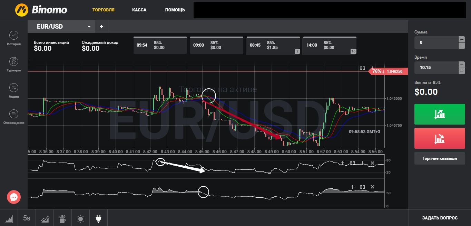Decrease the Время value with minus
Image resolution: width=471 pixels, height=226 pixels.
tap(462, 71)
